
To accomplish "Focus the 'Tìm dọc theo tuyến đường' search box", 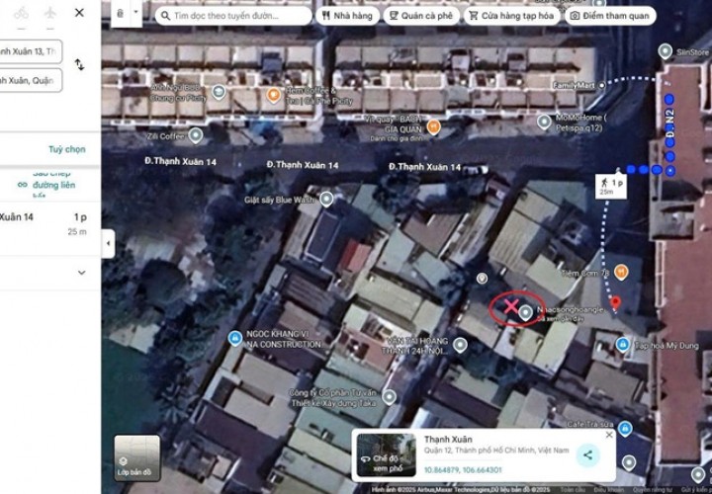I will tap(233, 16).
